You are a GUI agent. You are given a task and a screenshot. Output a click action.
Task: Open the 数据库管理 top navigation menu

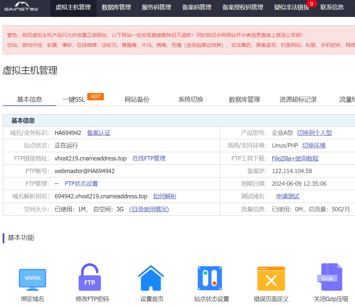click(x=116, y=7)
